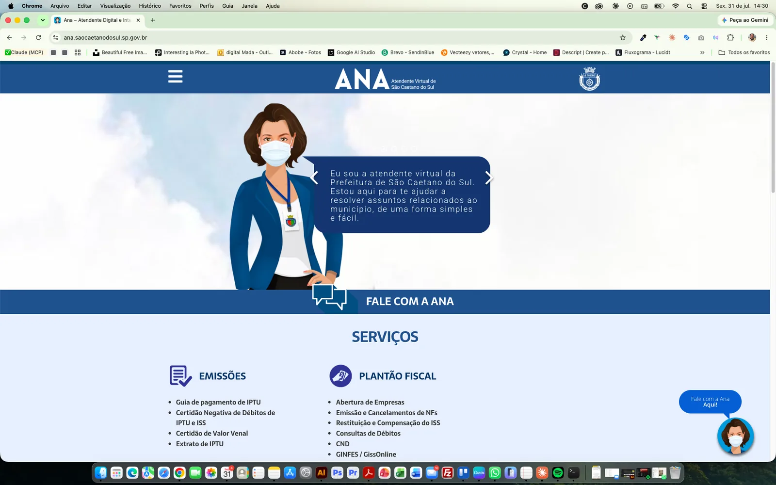Click the Fale com a Ana Aqui bubble

tap(710, 402)
